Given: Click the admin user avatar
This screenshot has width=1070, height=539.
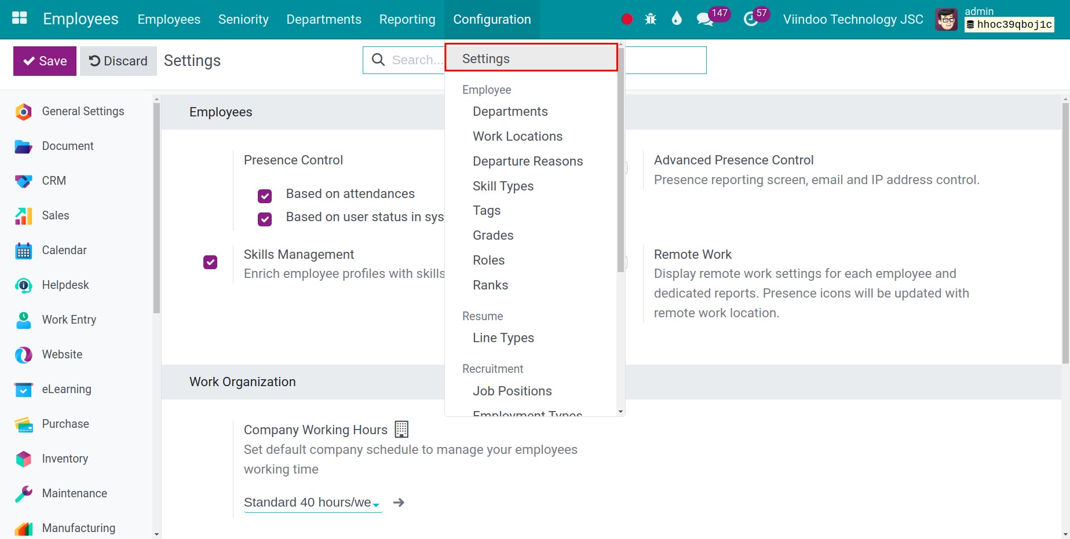Looking at the screenshot, I should click(947, 20).
